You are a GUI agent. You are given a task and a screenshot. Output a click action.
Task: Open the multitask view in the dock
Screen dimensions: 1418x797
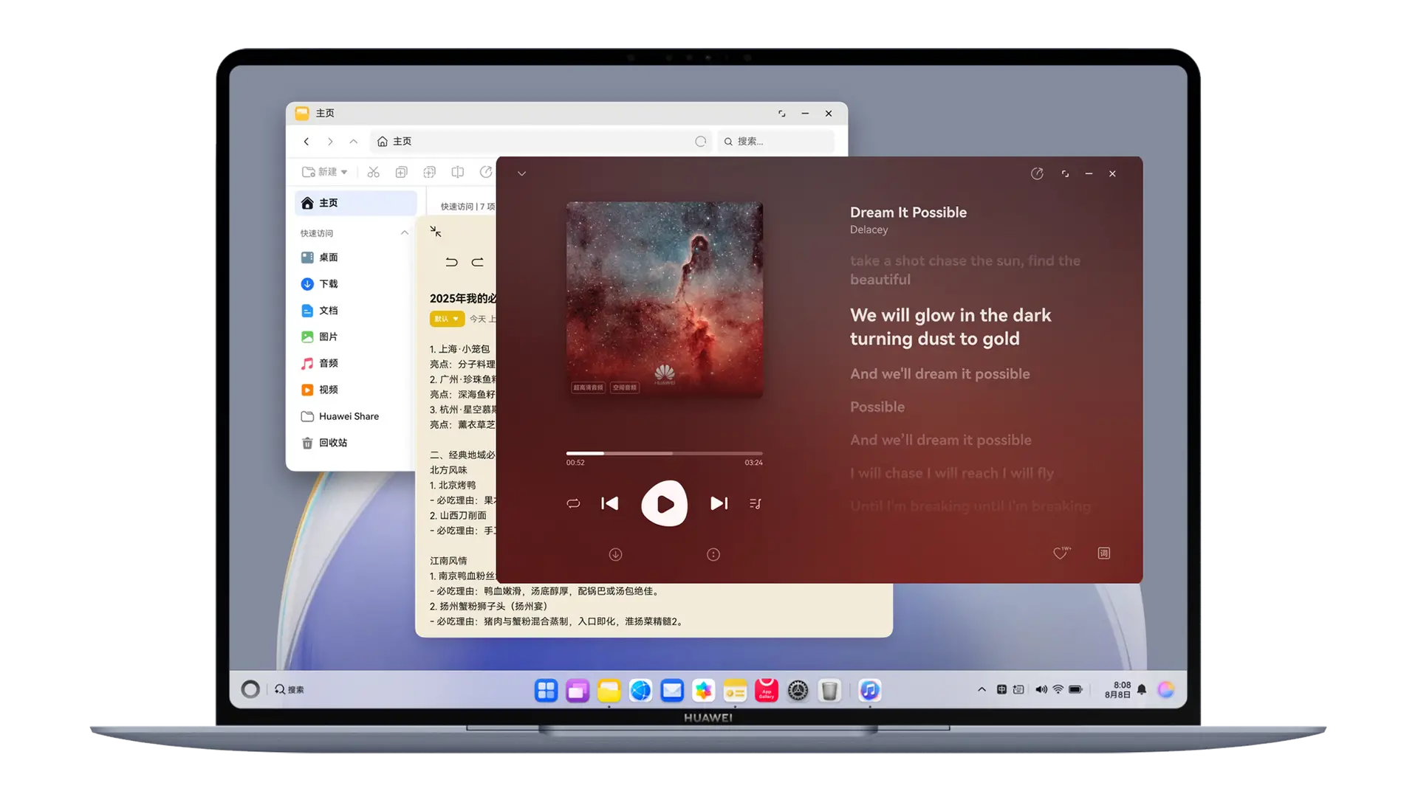578,691
